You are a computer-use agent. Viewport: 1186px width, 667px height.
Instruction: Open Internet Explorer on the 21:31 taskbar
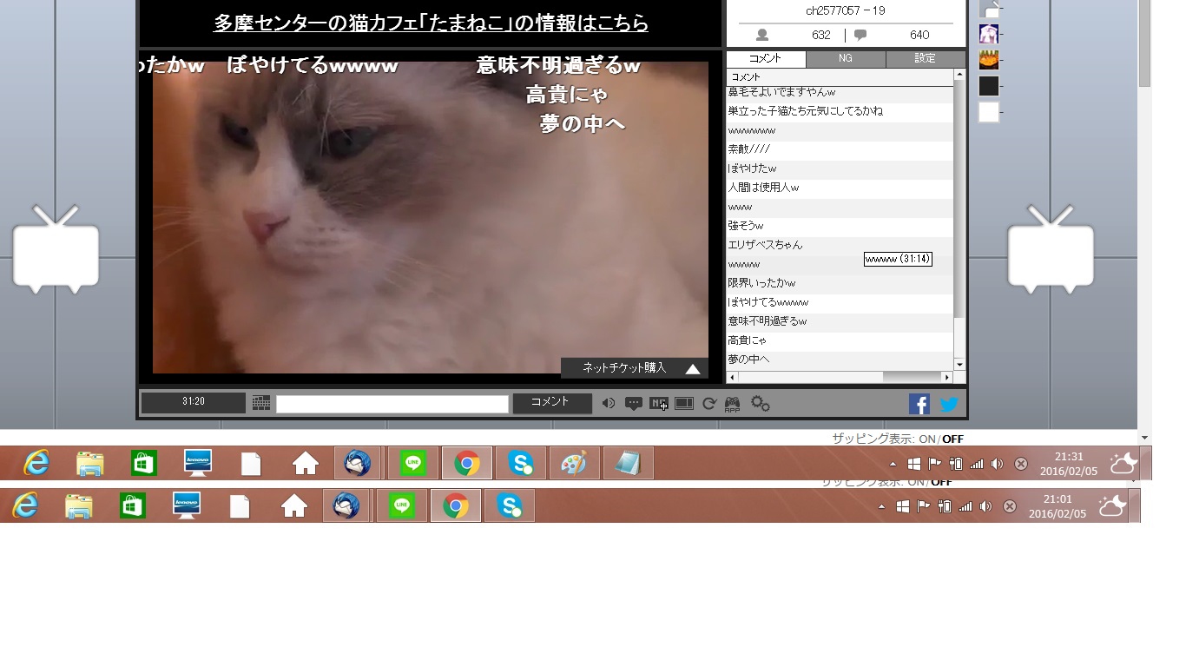(x=36, y=463)
